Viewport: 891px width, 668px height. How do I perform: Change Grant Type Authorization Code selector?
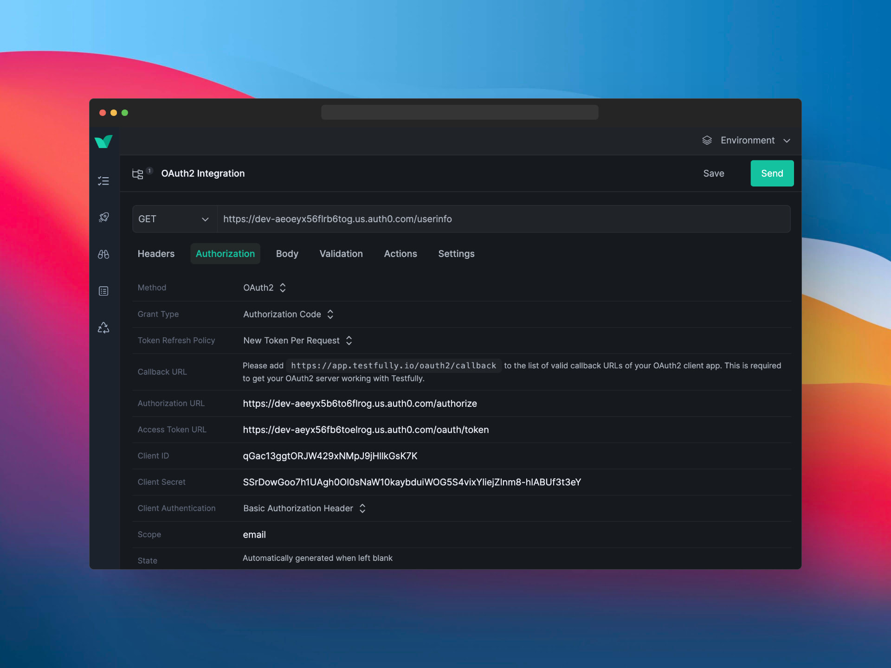288,314
